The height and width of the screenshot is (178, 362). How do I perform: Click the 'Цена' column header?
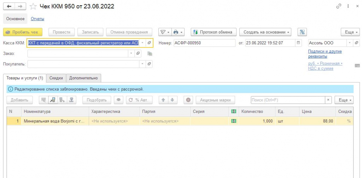(317, 111)
